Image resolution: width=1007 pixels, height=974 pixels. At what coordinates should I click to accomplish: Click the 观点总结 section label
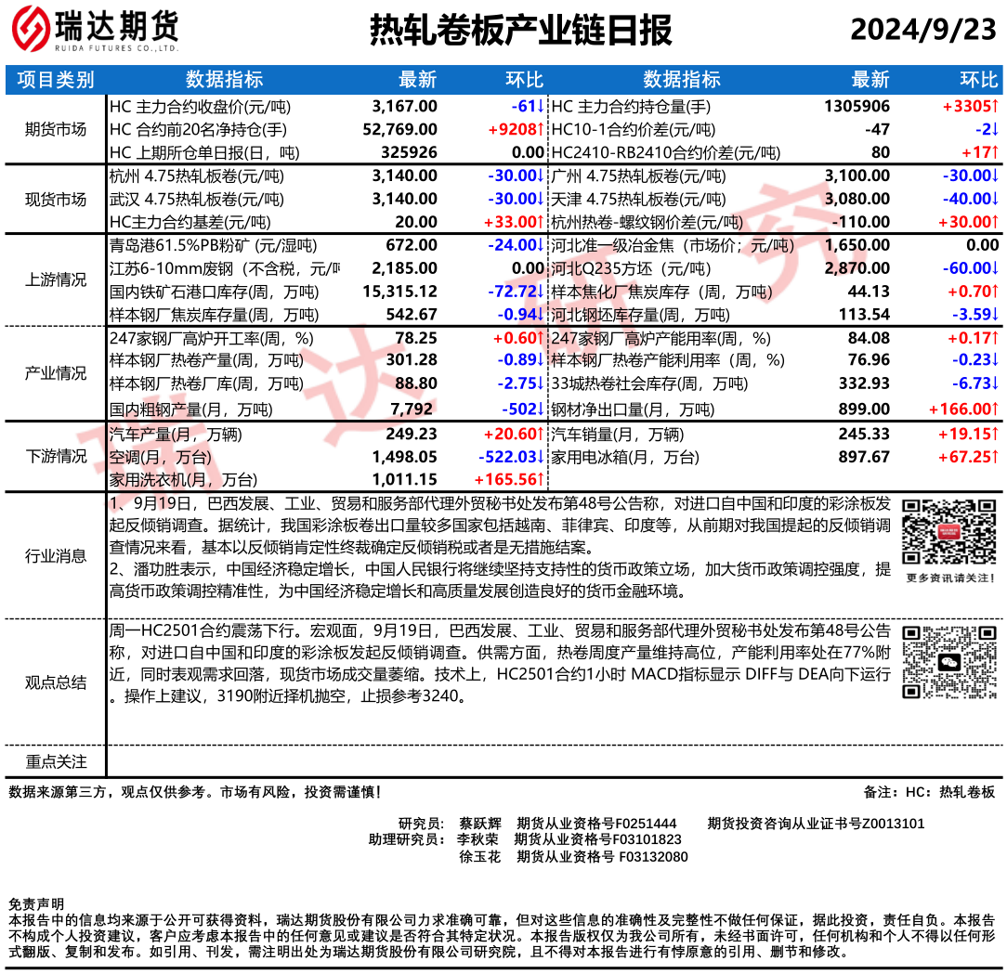[56, 682]
